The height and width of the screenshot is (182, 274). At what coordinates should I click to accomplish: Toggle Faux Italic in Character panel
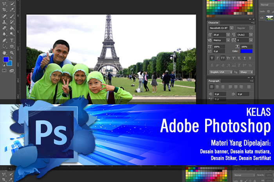tap(217, 58)
